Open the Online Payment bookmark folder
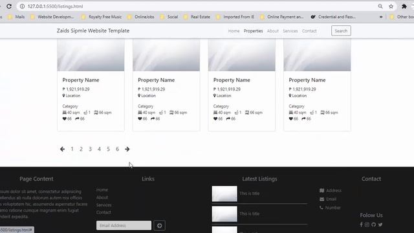 pyautogui.click(x=282, y=17)
